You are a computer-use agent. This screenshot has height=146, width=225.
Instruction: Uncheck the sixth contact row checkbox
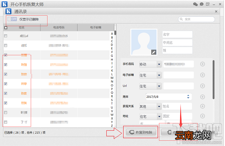6,84
